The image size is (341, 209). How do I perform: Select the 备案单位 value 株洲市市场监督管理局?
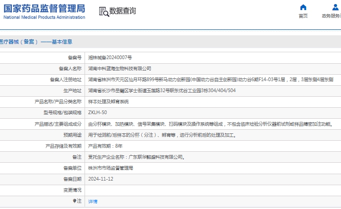[x=111, y=168]
